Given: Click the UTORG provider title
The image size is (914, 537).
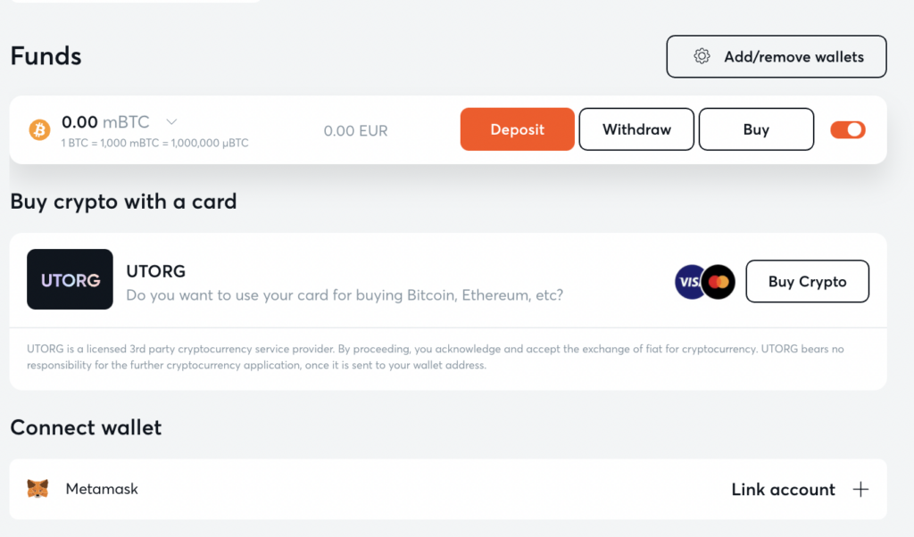Looking at the screenshot, I should click(155, 271).
